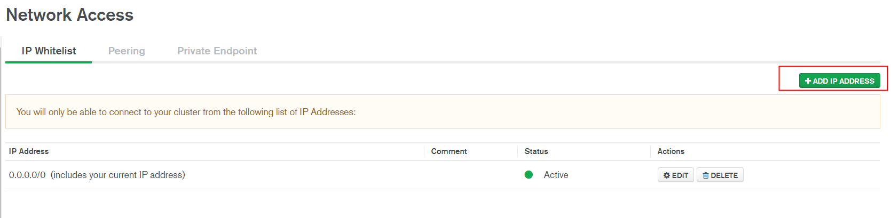Screen dimensions: 891x218
Task: Click the Actions column header
Action: point(671,151)
